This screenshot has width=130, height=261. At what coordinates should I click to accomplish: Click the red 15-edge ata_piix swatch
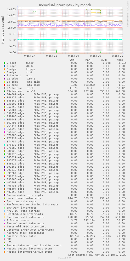(4, 85)
